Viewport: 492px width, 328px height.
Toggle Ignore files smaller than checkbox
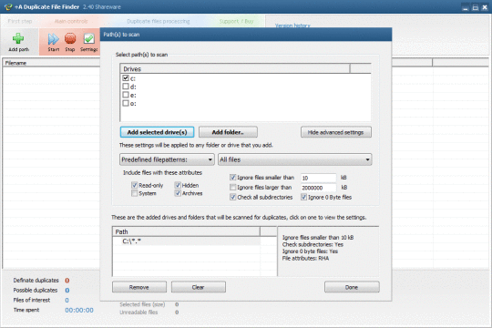(232, 178)
